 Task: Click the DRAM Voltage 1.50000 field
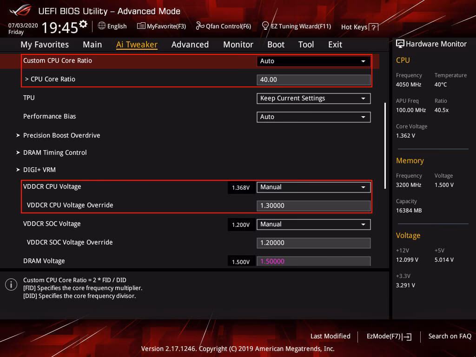314,261
